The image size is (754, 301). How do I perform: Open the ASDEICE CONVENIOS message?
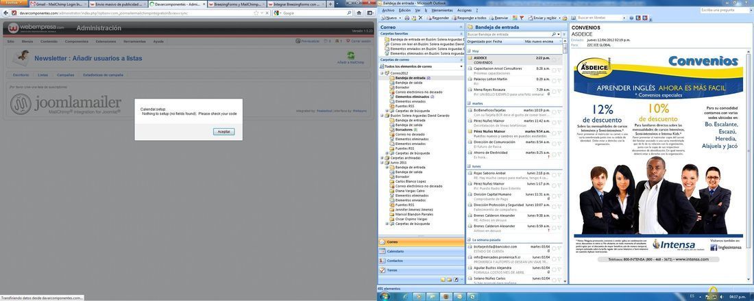(514, 60)
